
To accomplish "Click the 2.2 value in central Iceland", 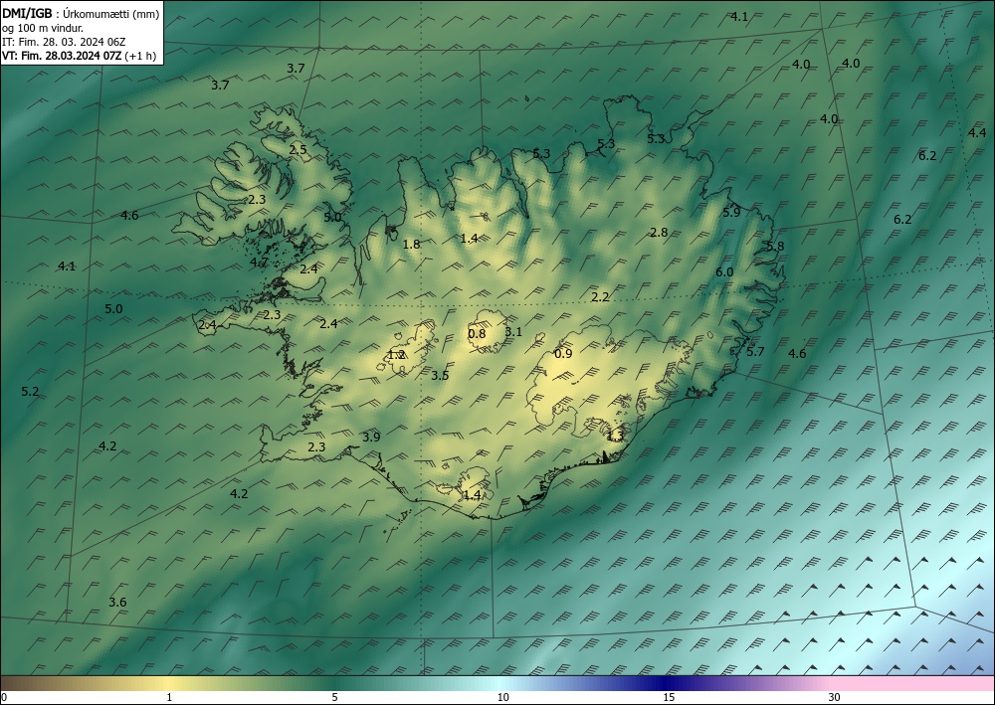I will coord(600,296).
